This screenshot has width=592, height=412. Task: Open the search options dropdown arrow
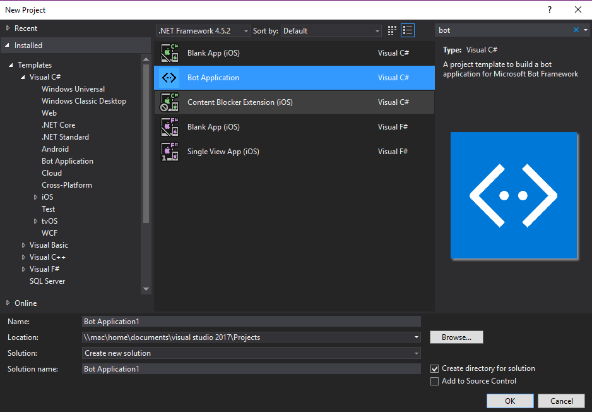[x=586, y=30]
